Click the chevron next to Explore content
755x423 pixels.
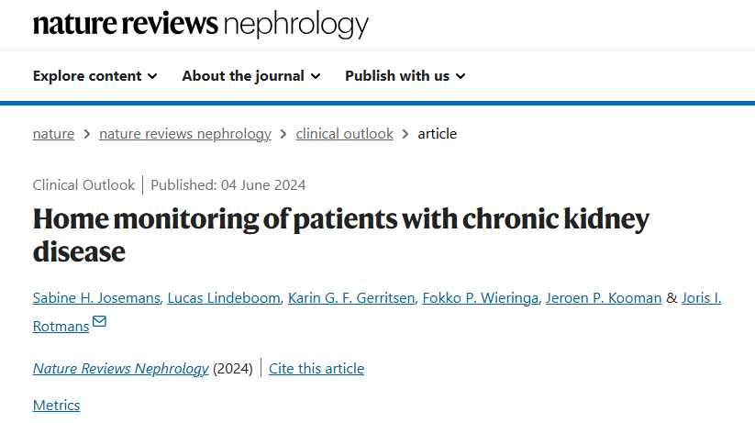click(152, 76)
